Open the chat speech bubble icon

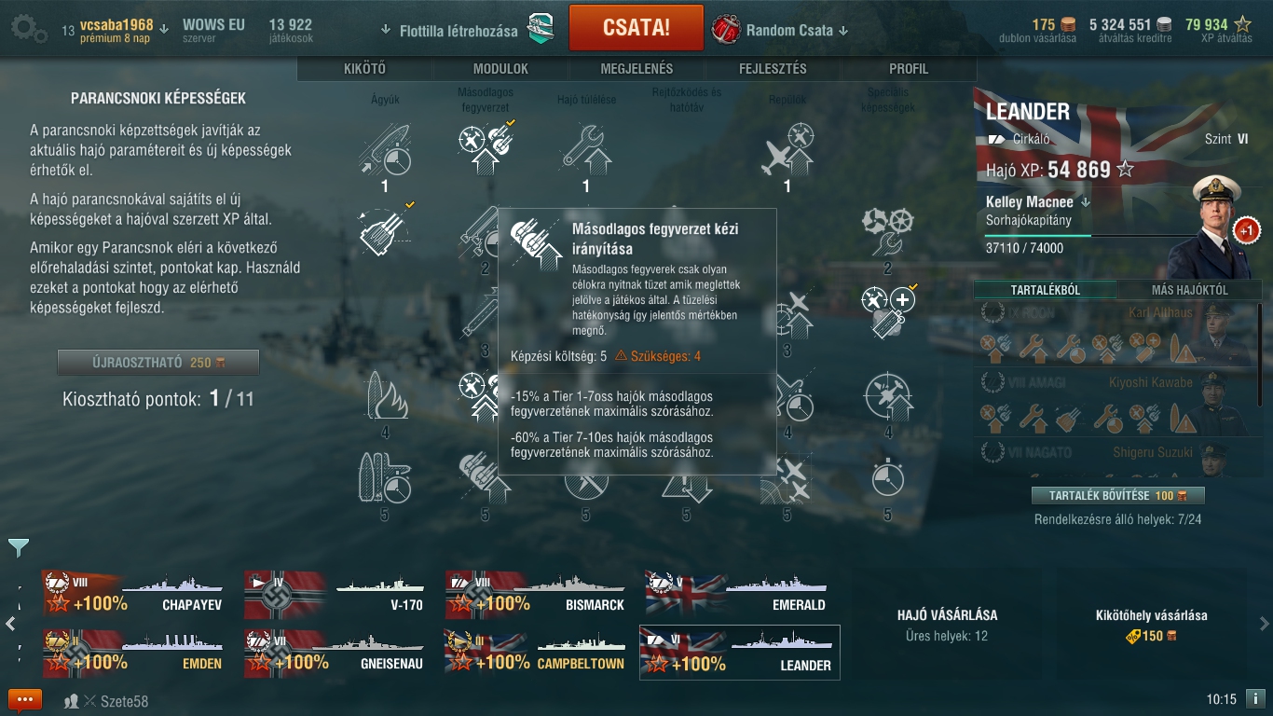[x=25, y=700]
